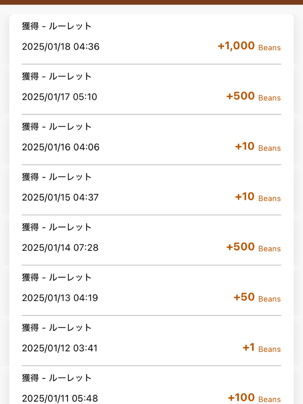Select +500 Beans from the 01/17 entry
303x404 pixels.
(253, 97)
